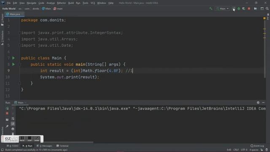Open the IDE layout window icon
Image resolution: width=270 pixels, height=152 pixels.
(262, 8)
